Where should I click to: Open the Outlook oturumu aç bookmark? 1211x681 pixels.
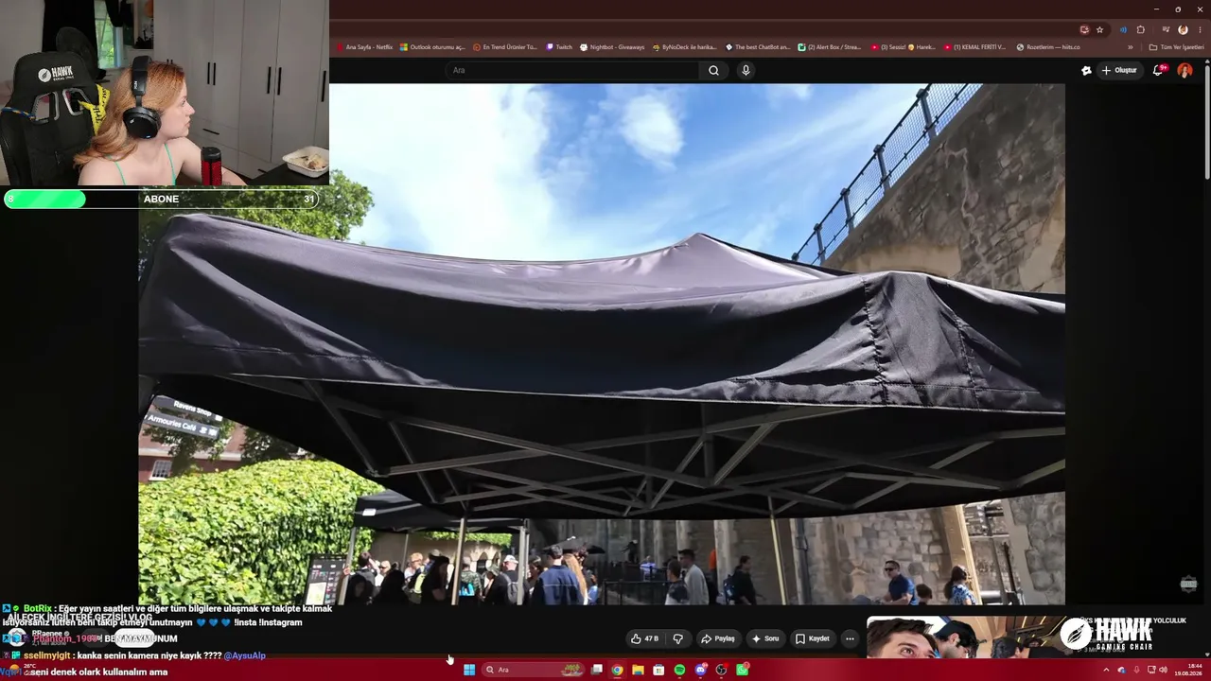tap(432, 47)
